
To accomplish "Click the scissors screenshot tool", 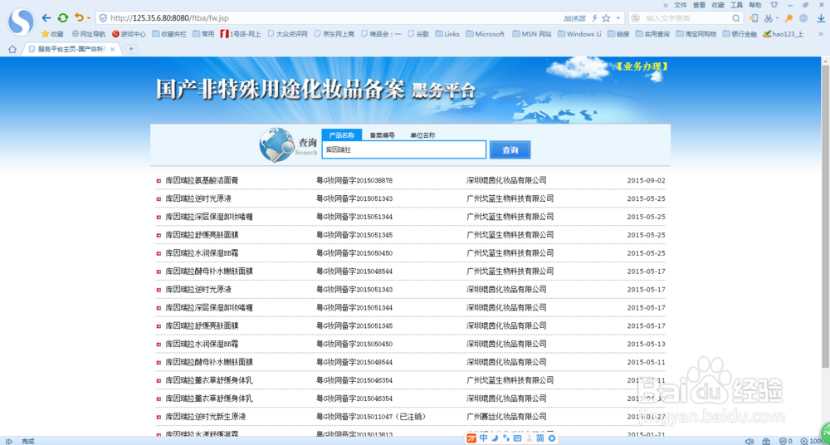I will 768,18.
